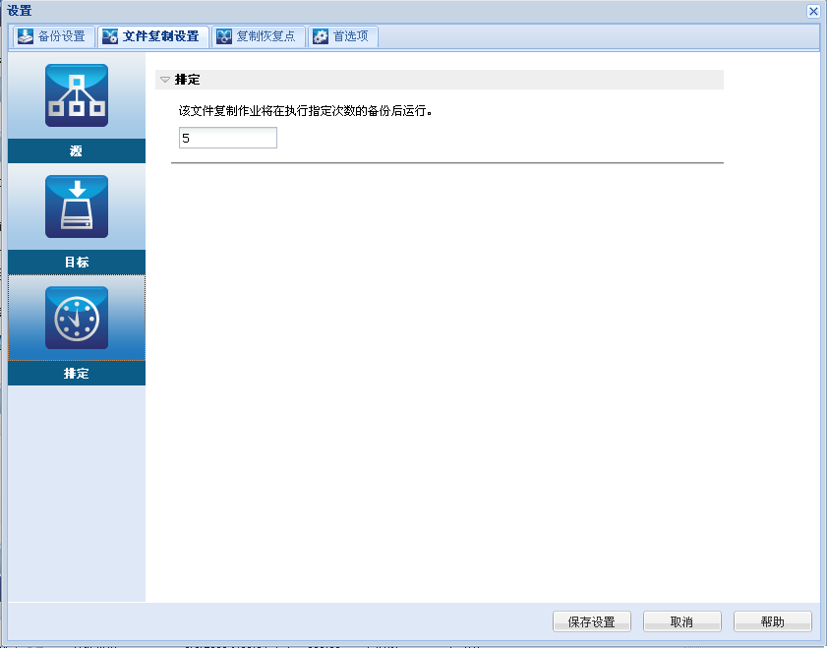
Task: Select the 目标 destination drive icon
Action: (x=76, y=206)
